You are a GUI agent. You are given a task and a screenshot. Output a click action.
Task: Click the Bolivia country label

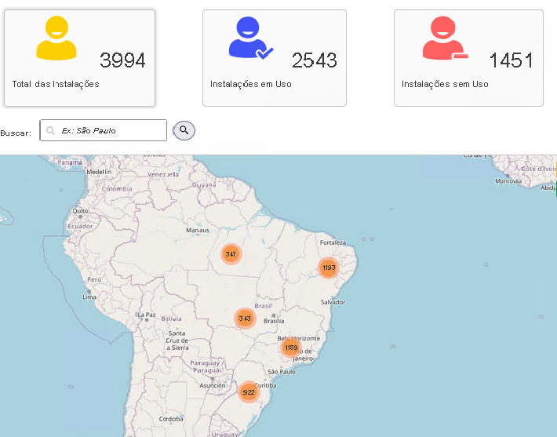point(171,319)
